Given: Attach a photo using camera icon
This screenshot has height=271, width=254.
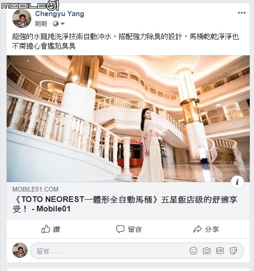Looking at the screenshot, I should [x=207, y=251].
